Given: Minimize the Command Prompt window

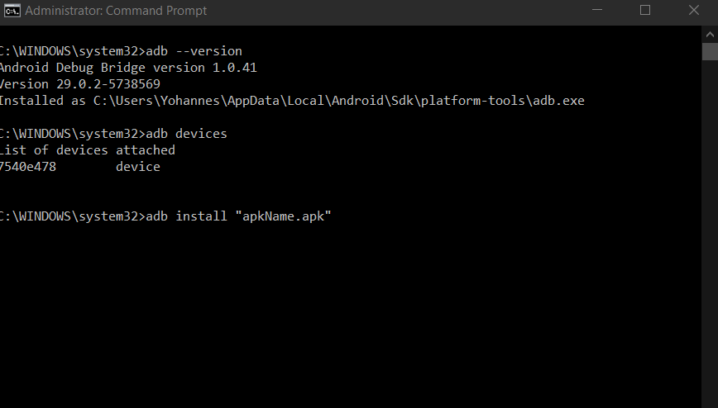Looking at the screenshot, I should (596, 11).
